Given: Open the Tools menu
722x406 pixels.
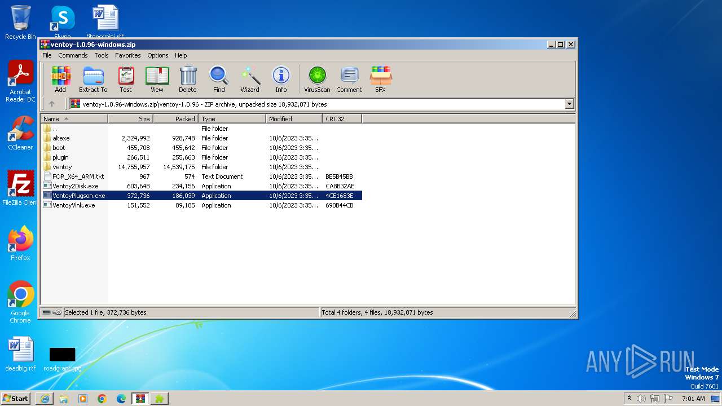Looking at the screenshot, I should coord(102,55).
